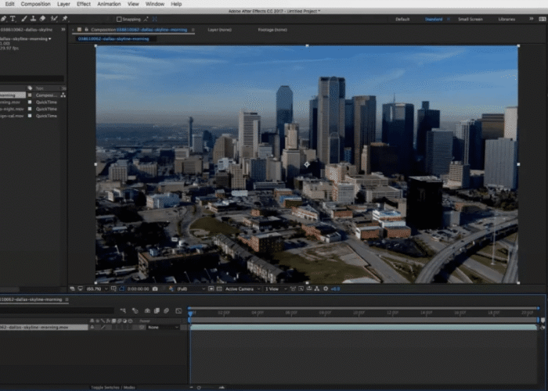The width and height of the screenshot is (548, 391).
Task: Sort the Project panel by Type column
Action: point(40,88)
